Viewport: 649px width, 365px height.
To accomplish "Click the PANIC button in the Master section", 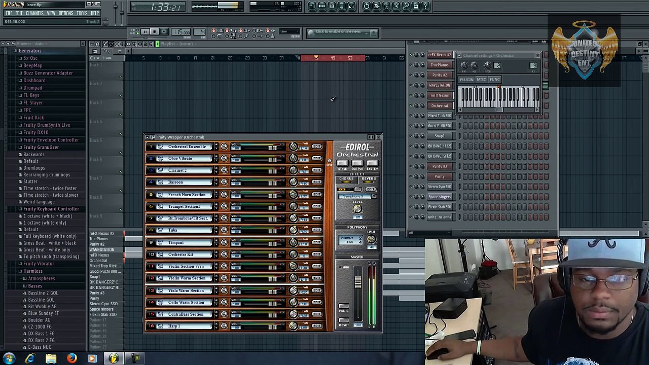I will [x=344, y=307].
